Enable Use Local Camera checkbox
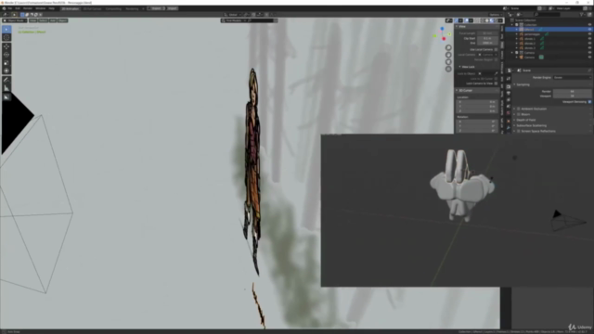This screenshot has width=594, height=334. coord(496,49)
